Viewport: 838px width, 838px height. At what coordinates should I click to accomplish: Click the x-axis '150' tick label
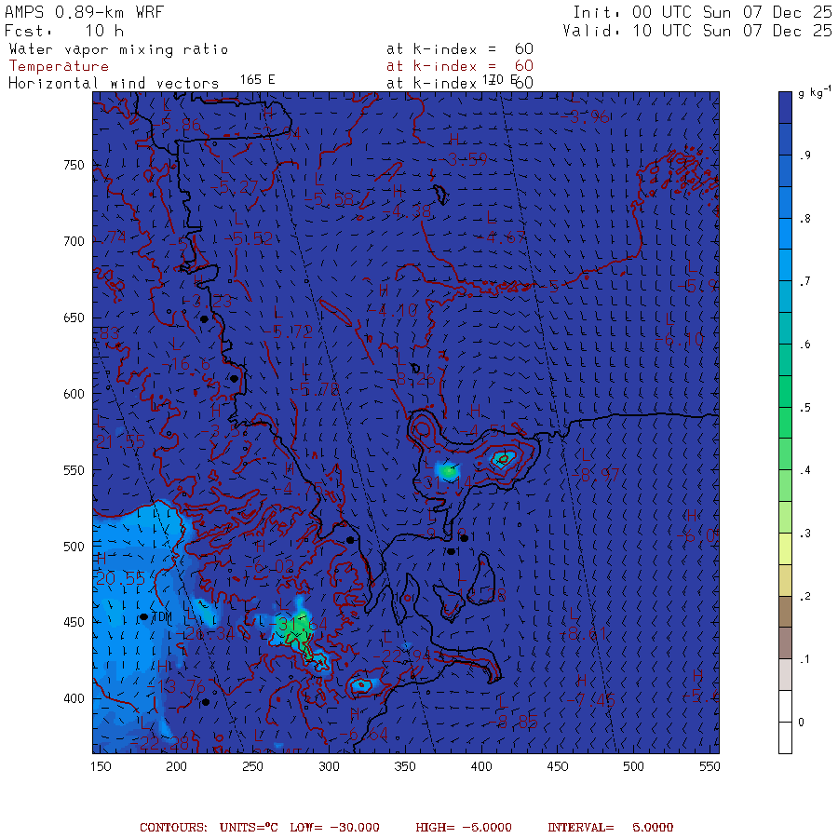pos(101,766)
